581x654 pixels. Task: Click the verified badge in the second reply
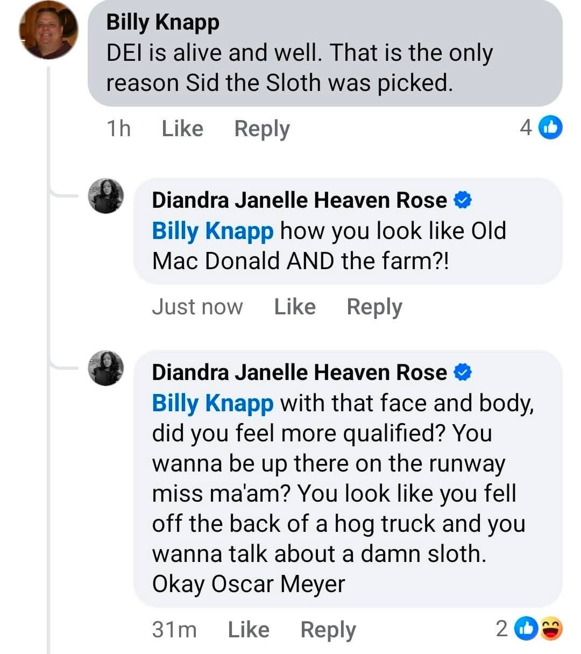(463, 372)
